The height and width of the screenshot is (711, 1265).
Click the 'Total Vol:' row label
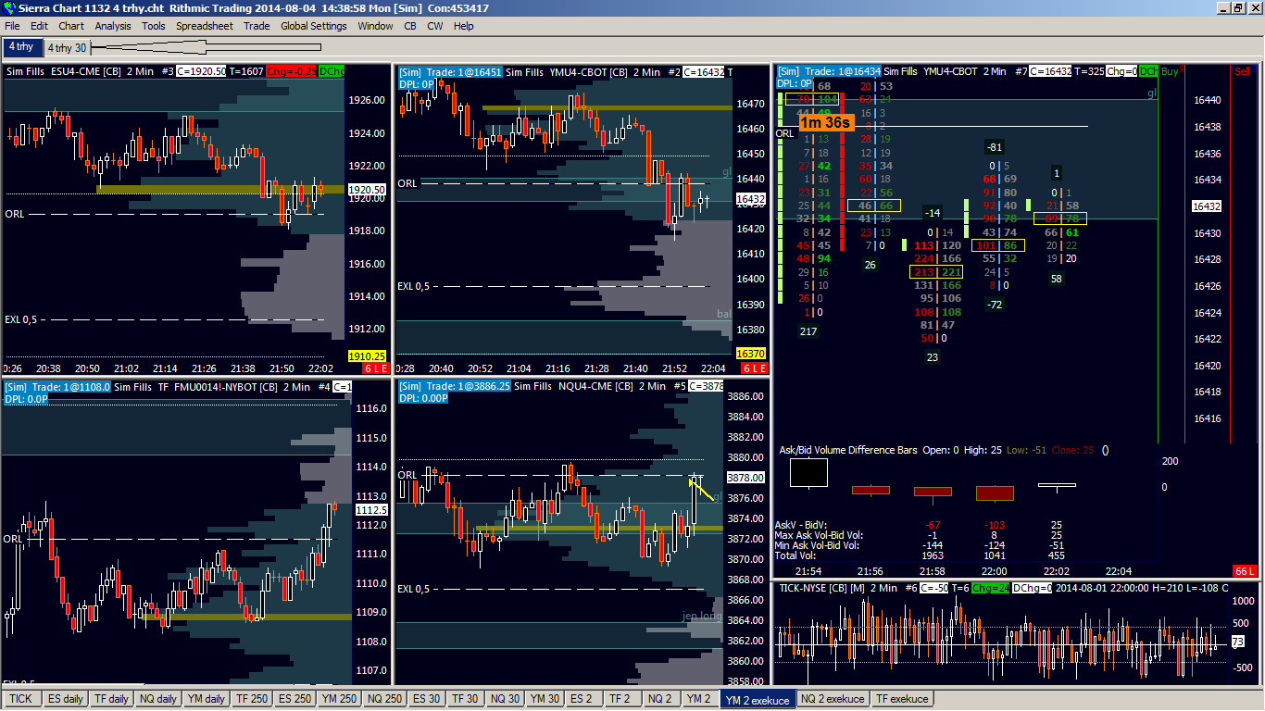799,555
